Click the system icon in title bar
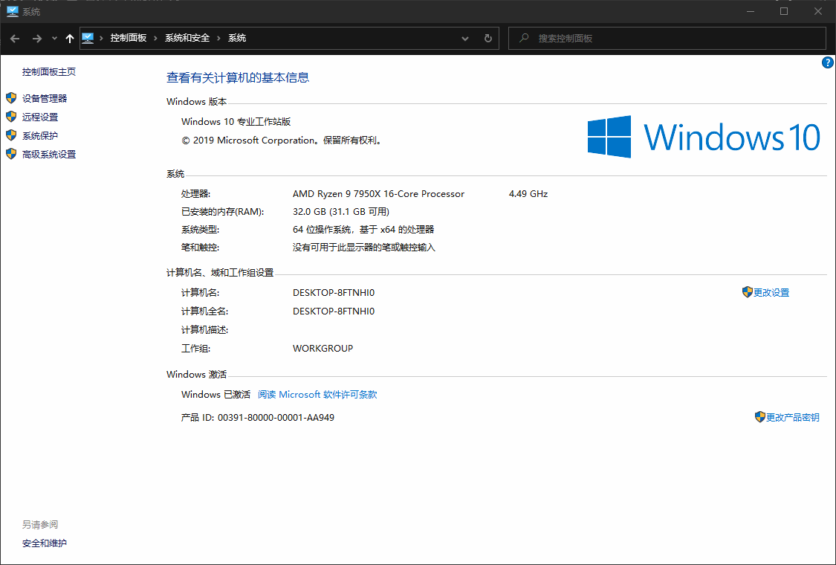 coord(13,11)
